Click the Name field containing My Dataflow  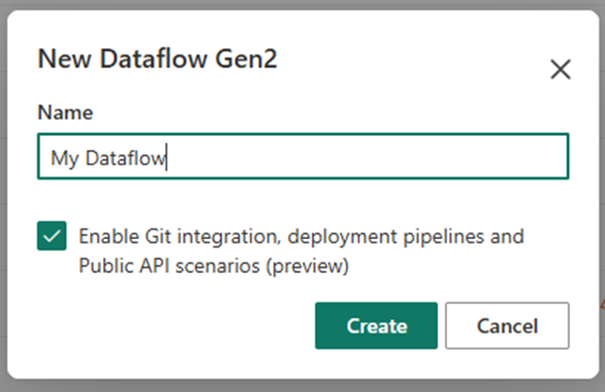(x=302, y=156)
